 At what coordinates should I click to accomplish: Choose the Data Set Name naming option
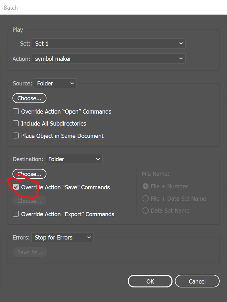tap(146, 210)
